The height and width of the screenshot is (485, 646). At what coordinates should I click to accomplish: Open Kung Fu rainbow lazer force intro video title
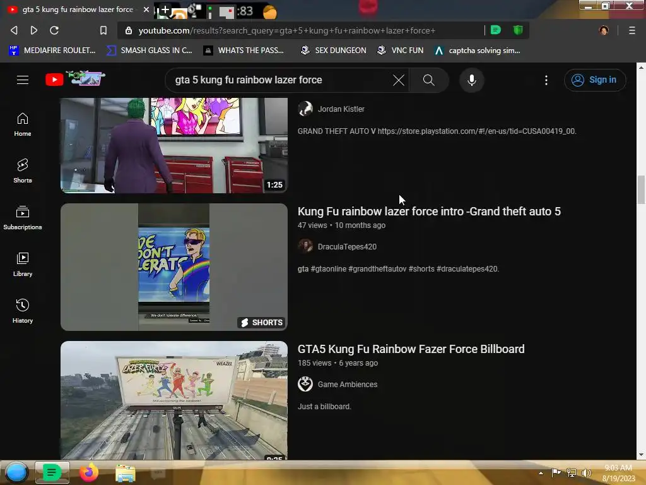click(x=429, y=211)
